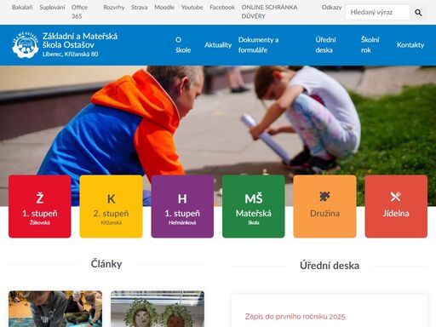Select the yellow K 2. stupeň tile
Viewport: 436px width, 327px height.
click(111, 206)
